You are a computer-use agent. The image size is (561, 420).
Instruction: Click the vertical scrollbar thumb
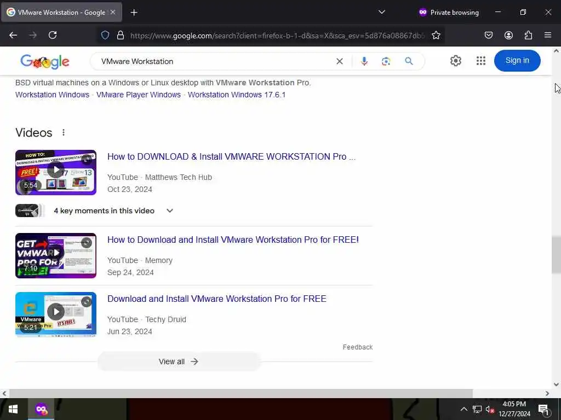556,255
